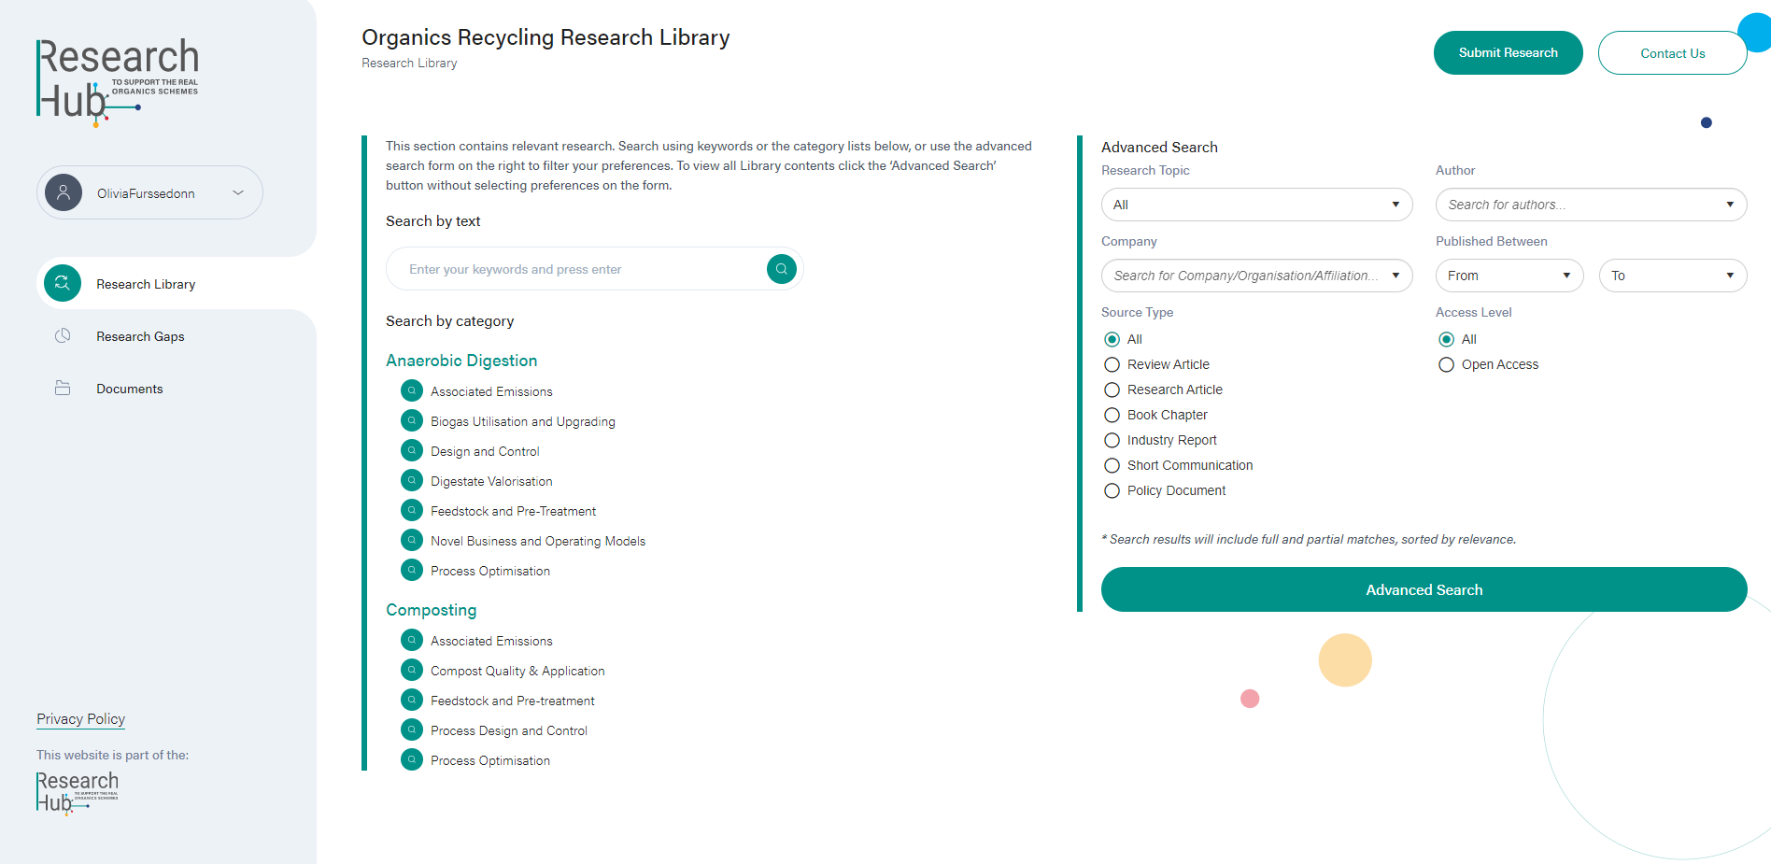Click the Digestate Valorisation category text

click(491, 481)
